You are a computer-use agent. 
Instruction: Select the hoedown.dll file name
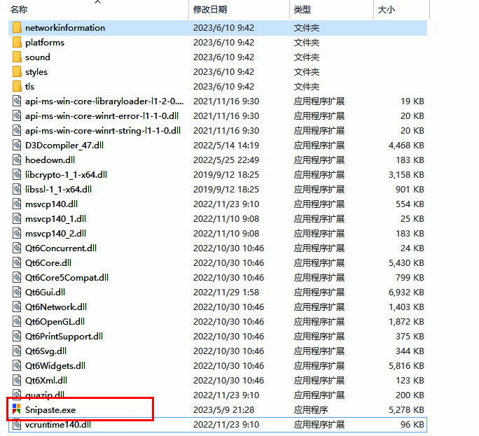coord(50,160)
